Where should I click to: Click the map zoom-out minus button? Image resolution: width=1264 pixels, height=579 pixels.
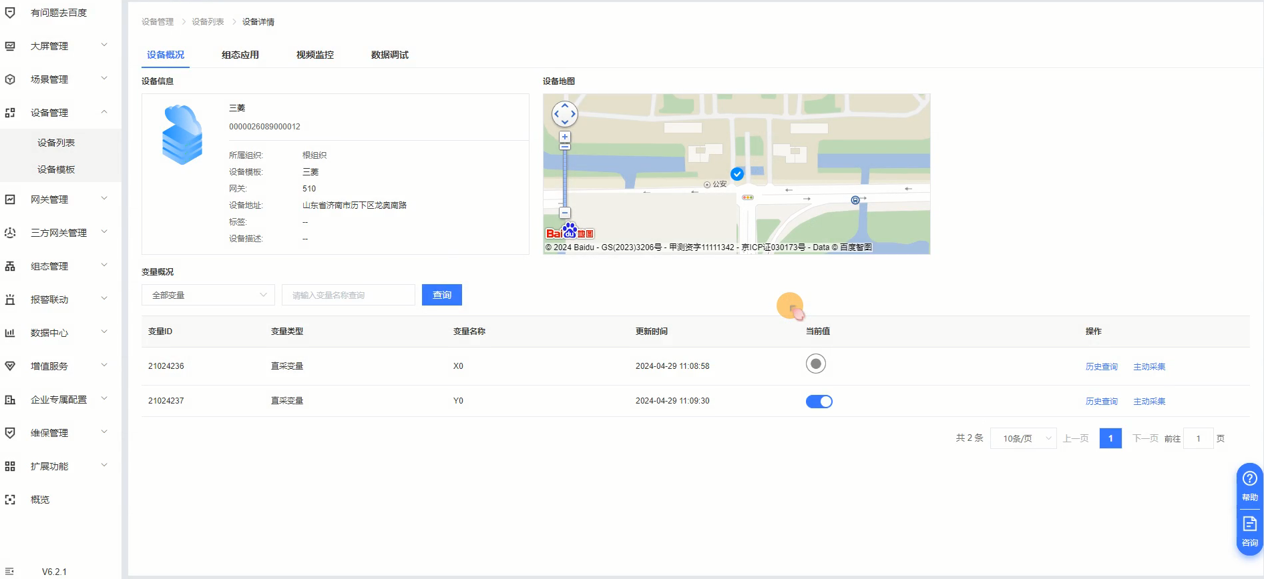[565, 213]
